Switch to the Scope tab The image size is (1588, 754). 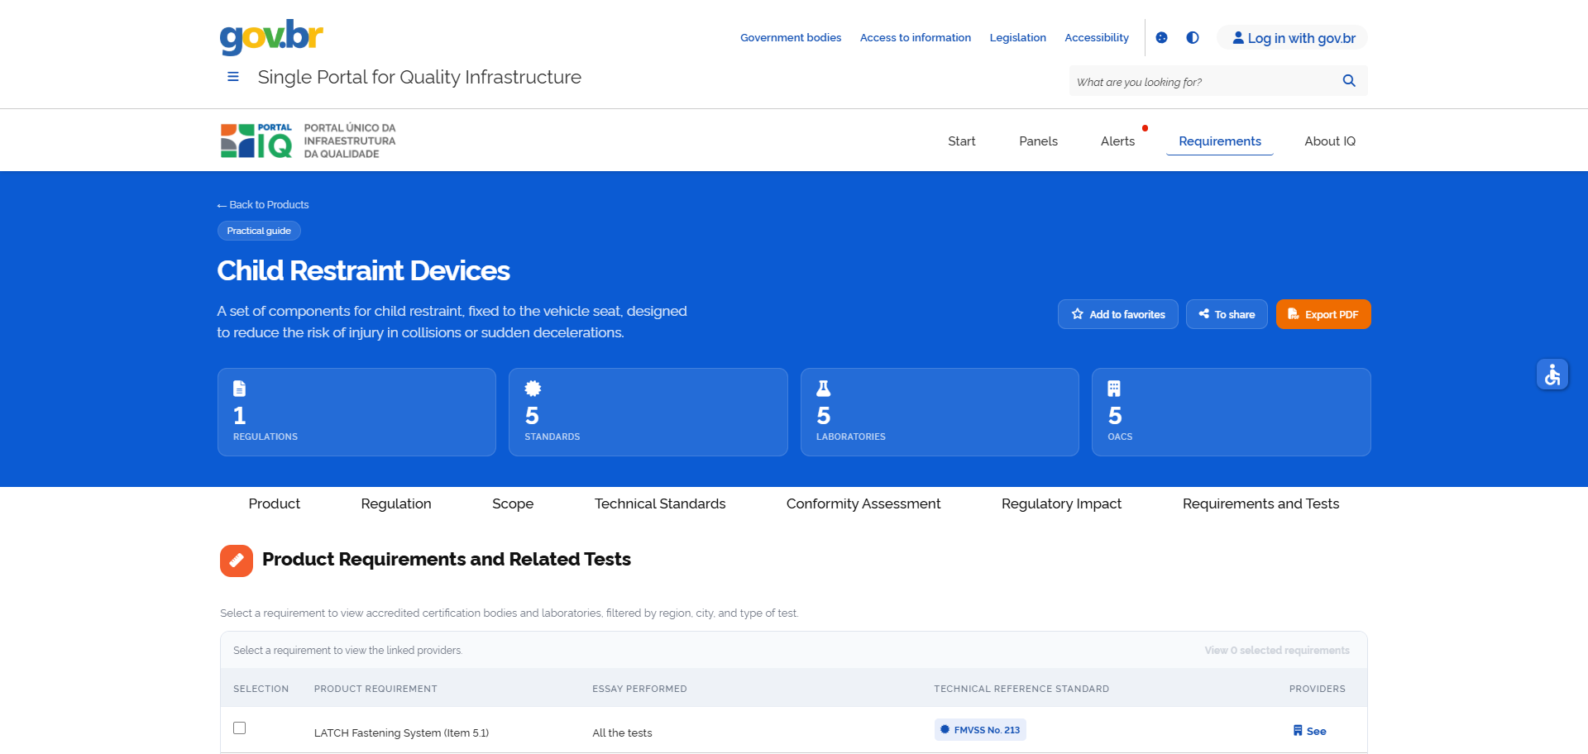[513, 503]
